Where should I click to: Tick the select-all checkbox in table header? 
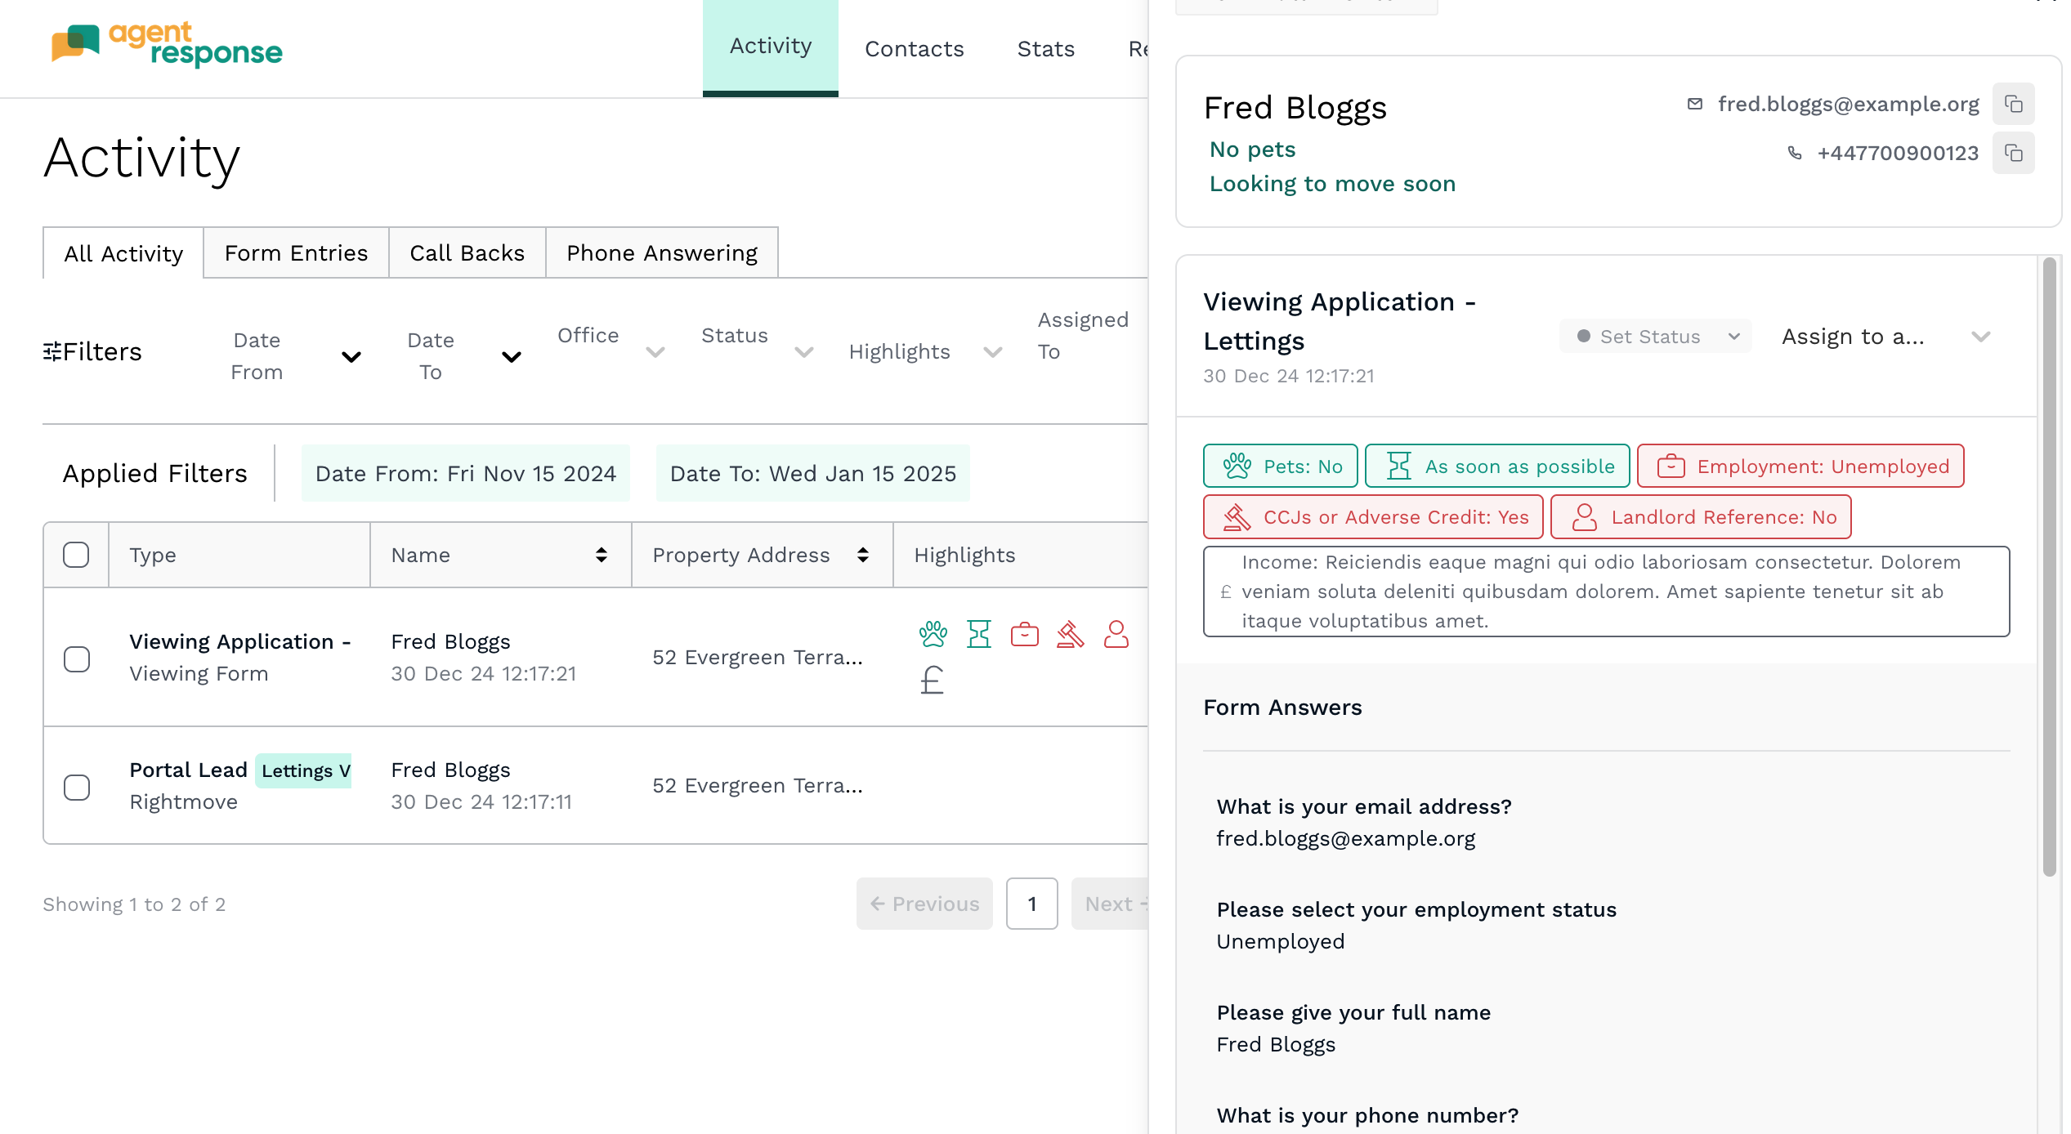[x=76, y=555]
